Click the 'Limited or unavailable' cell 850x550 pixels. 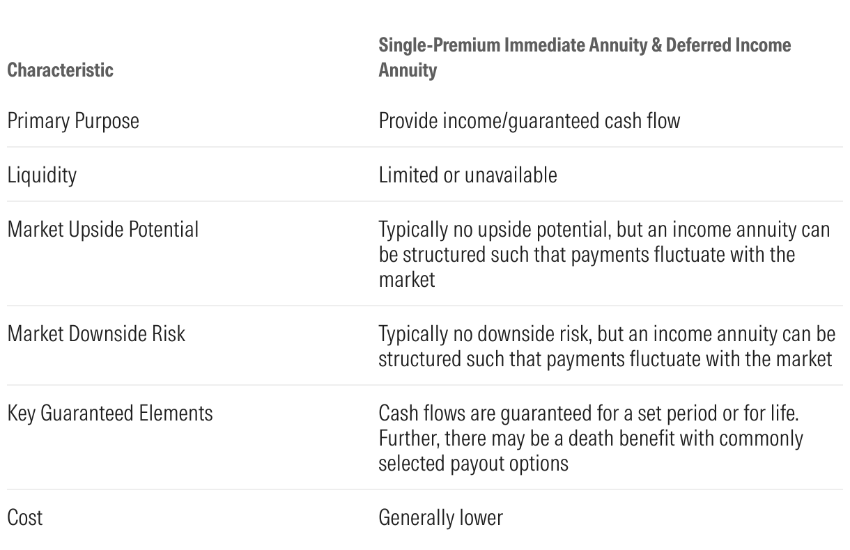(467, 175)
